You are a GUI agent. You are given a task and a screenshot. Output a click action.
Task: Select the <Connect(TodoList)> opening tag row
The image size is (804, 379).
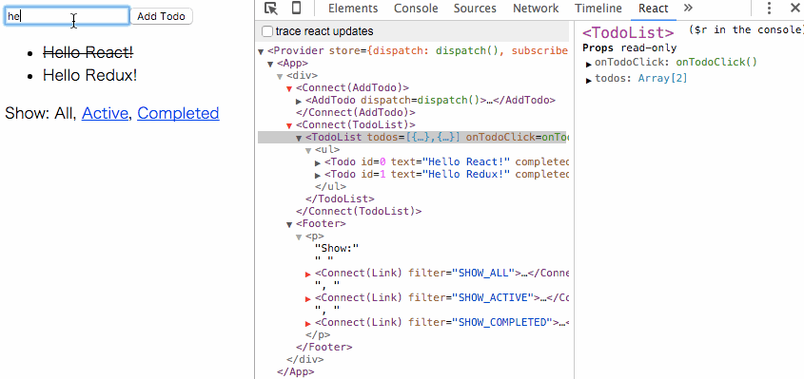[x=356, y=125]
